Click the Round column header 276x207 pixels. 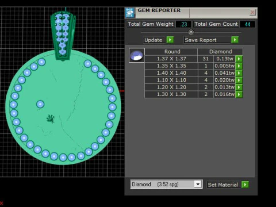point(172,52)
